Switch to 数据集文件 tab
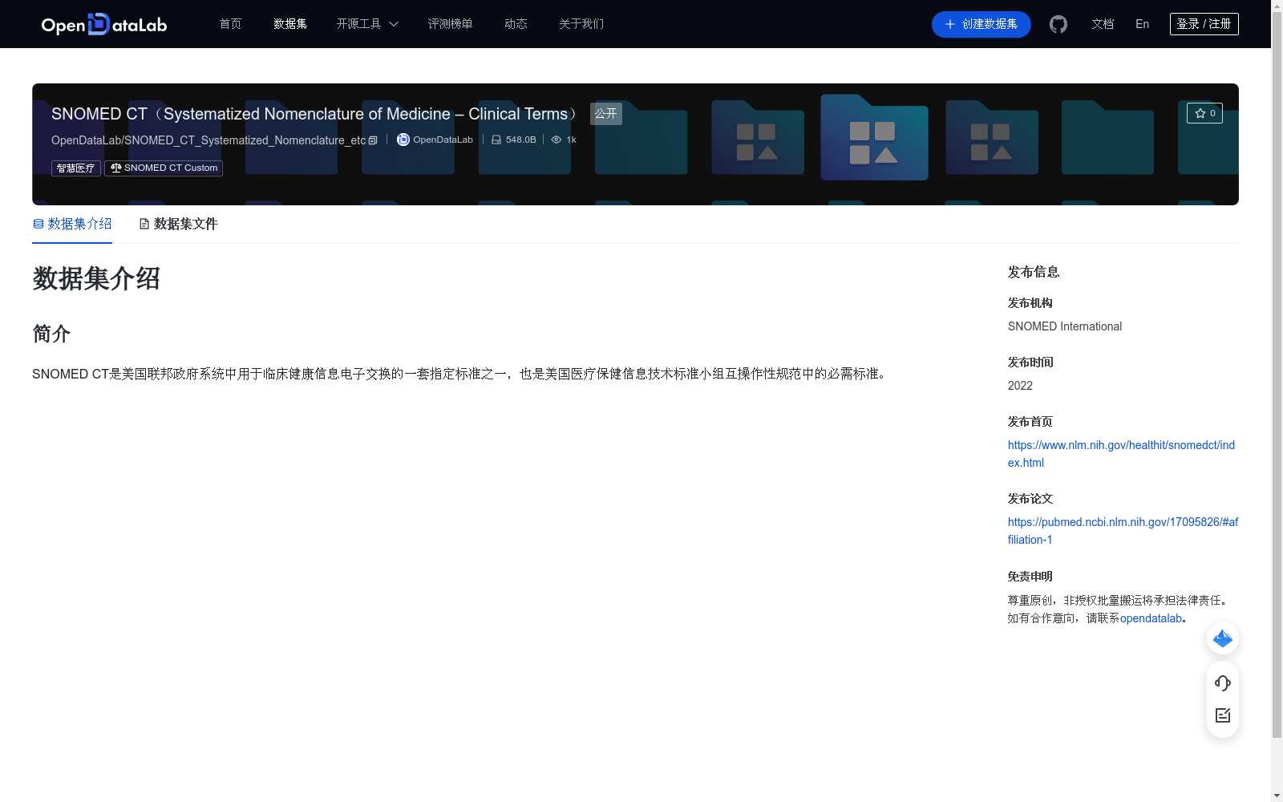The height and width of the screenshot is (802, 1283). pyautogui.click(x=178, y=224)
